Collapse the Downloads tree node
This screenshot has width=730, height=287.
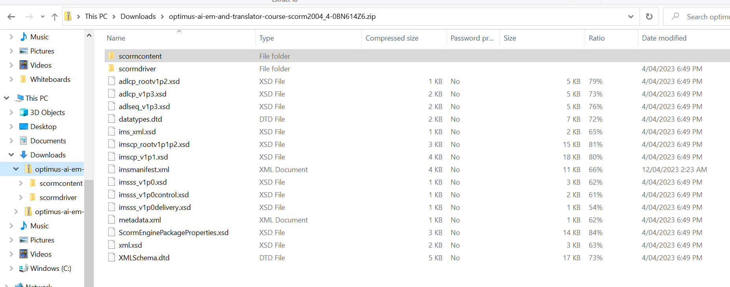click(x=11, y=155)
